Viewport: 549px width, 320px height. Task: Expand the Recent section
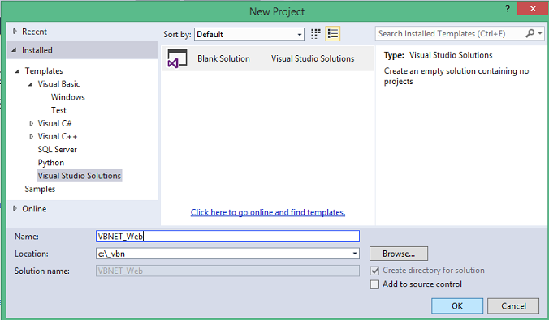click(15, 32)
